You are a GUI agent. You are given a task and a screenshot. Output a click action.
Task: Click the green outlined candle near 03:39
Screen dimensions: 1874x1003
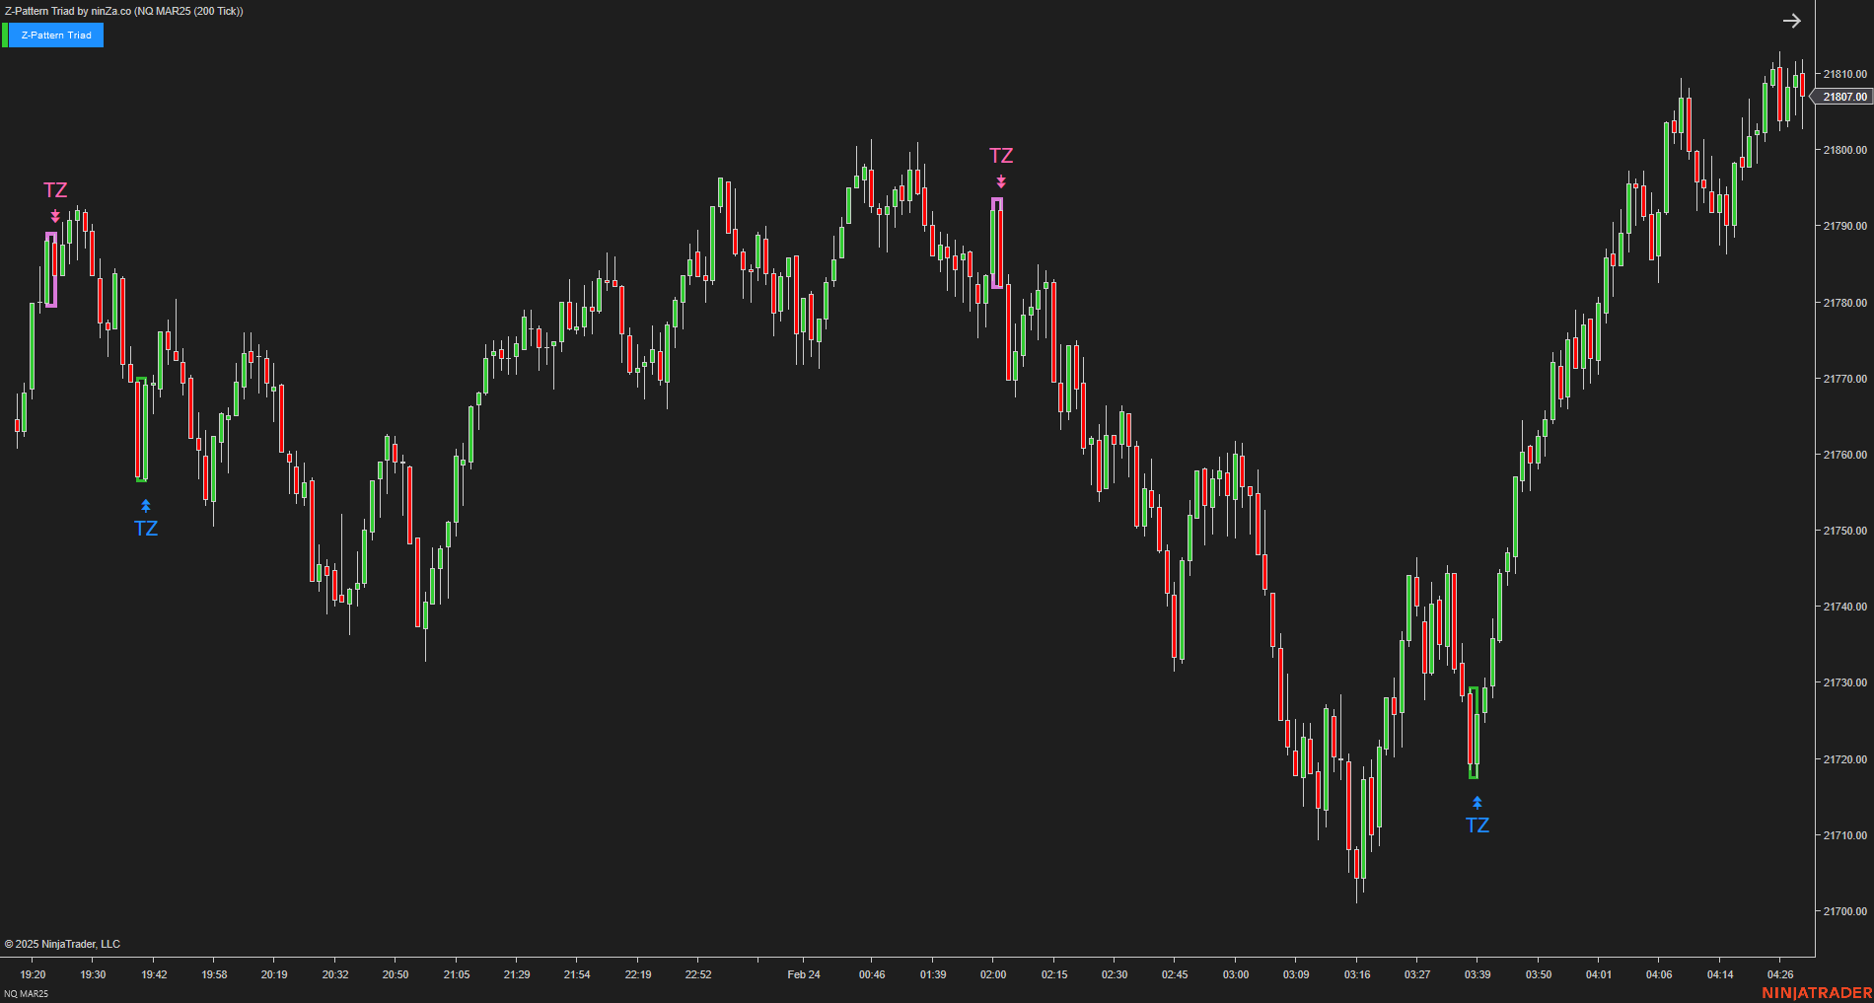coord(1474,735)
